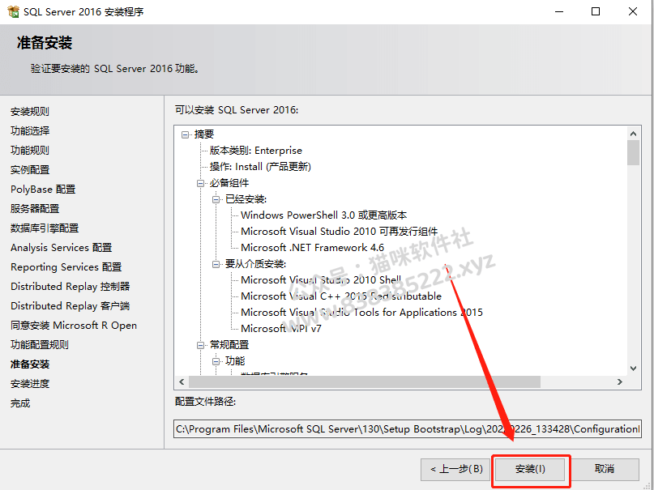Click the vertical scrollbar thumb
This screenshot has width=654, height=490.
[633, 152]
